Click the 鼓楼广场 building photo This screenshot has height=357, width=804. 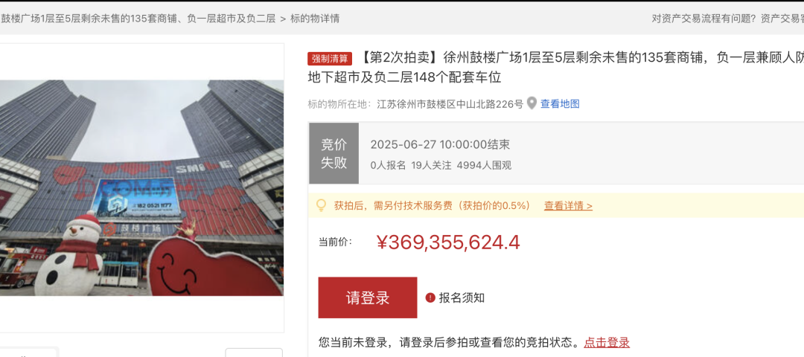(141, 187)
